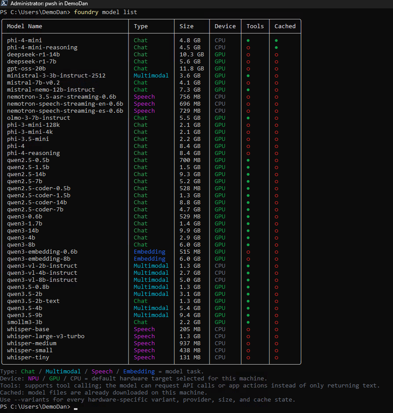
Task: Select the whisper-base model name
Action: pos(28,329)
